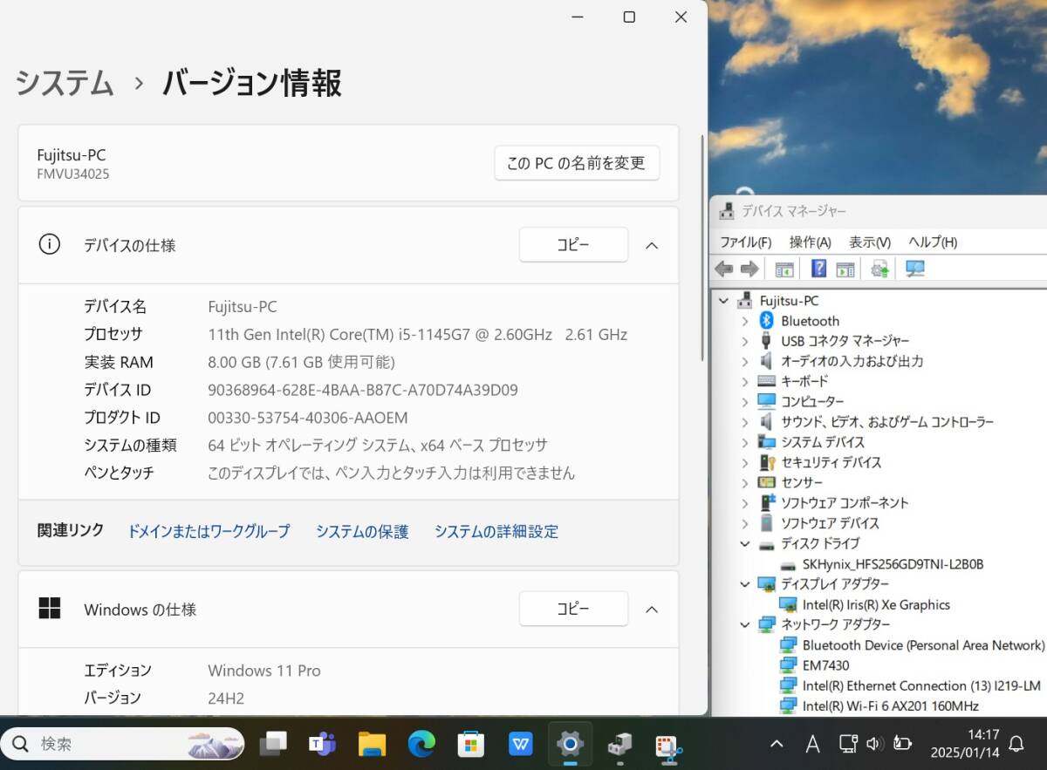Image resolution: width=1047 pixels, height=770 pixels.
Task: Open the ヘルプ(H) menu
Action: pos(933,242)
